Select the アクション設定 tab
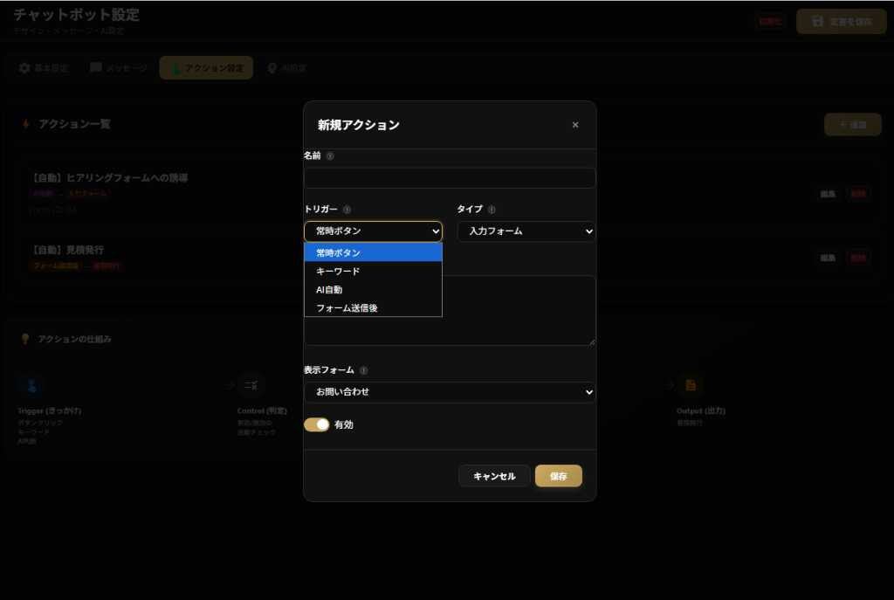 point(206,67)
